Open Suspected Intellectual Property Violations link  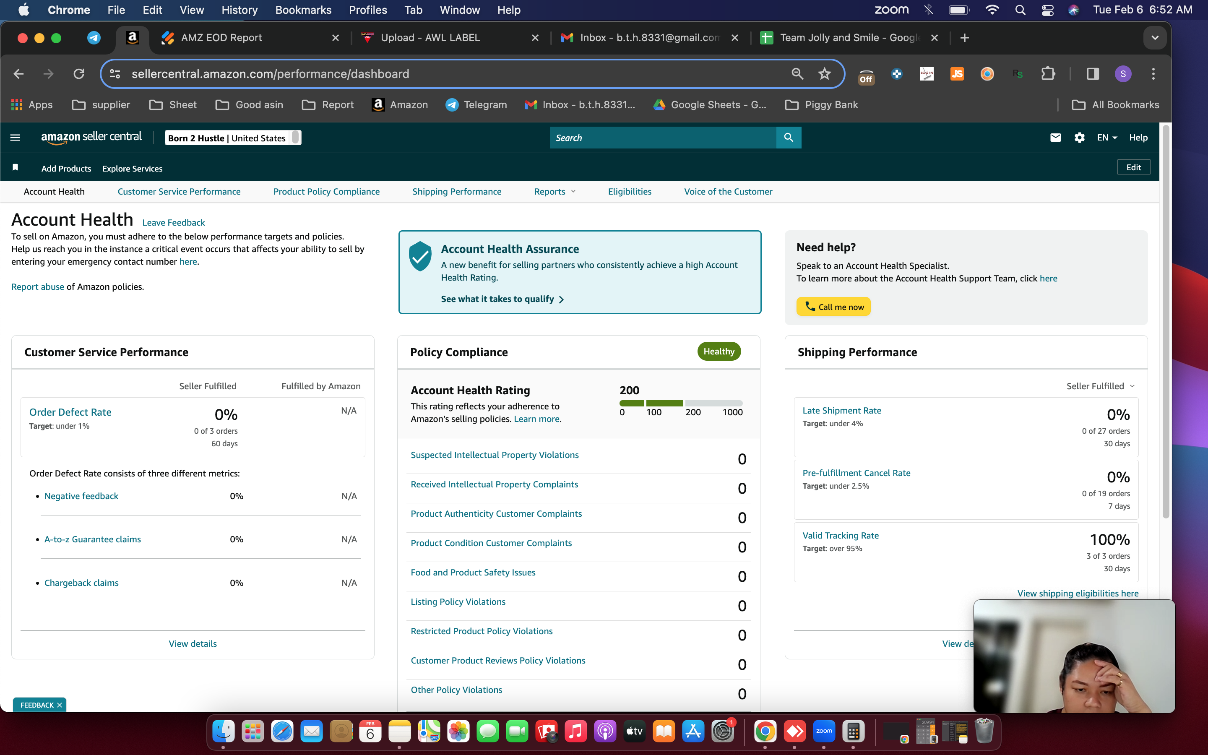click(494, 455)
